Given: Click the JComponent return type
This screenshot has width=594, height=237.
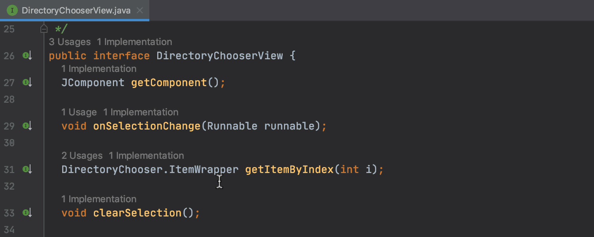Looking at the screenshot, I should 93,83.
